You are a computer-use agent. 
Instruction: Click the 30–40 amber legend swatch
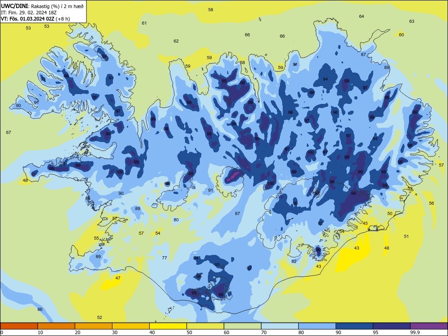point(131,326)
